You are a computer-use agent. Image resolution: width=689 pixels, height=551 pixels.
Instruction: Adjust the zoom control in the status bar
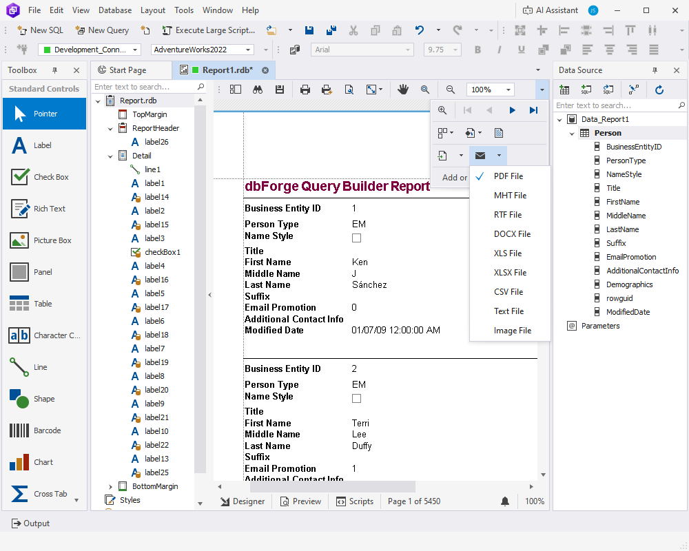pos(535,501)
